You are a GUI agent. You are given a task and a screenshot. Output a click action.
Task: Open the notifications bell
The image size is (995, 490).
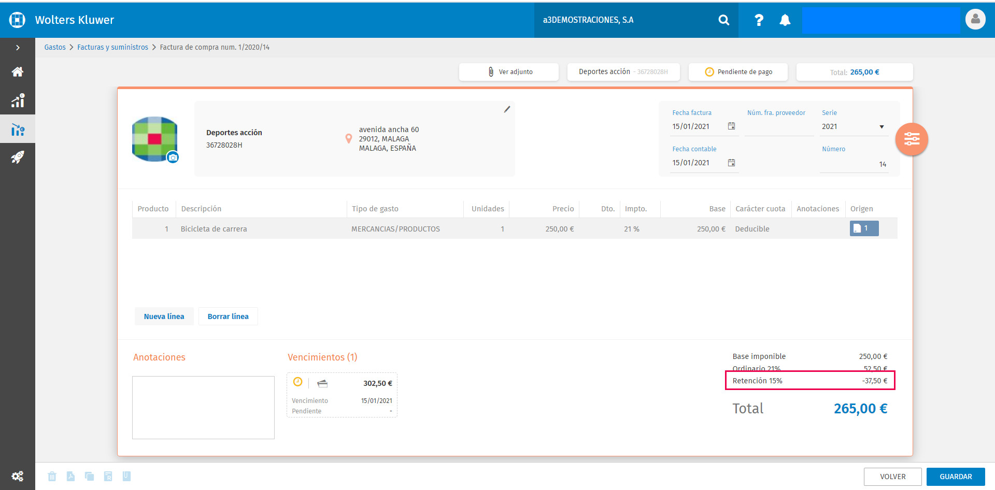(785, 20)
